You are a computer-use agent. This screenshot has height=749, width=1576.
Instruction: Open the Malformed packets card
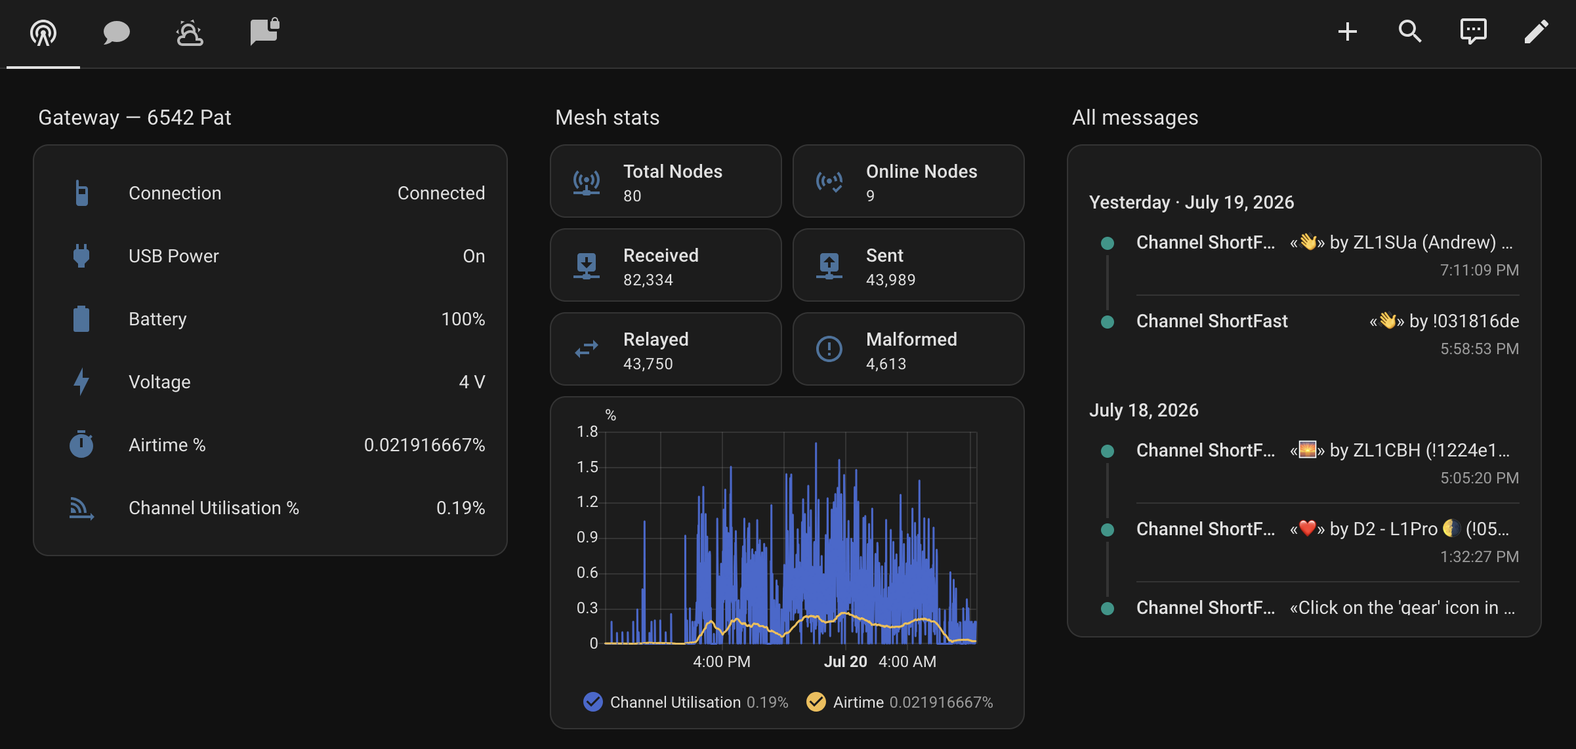(909, 349)
